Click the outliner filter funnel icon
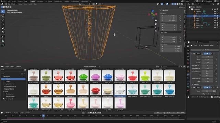This screenshot has width=220, height=123. tap(213, 4)
